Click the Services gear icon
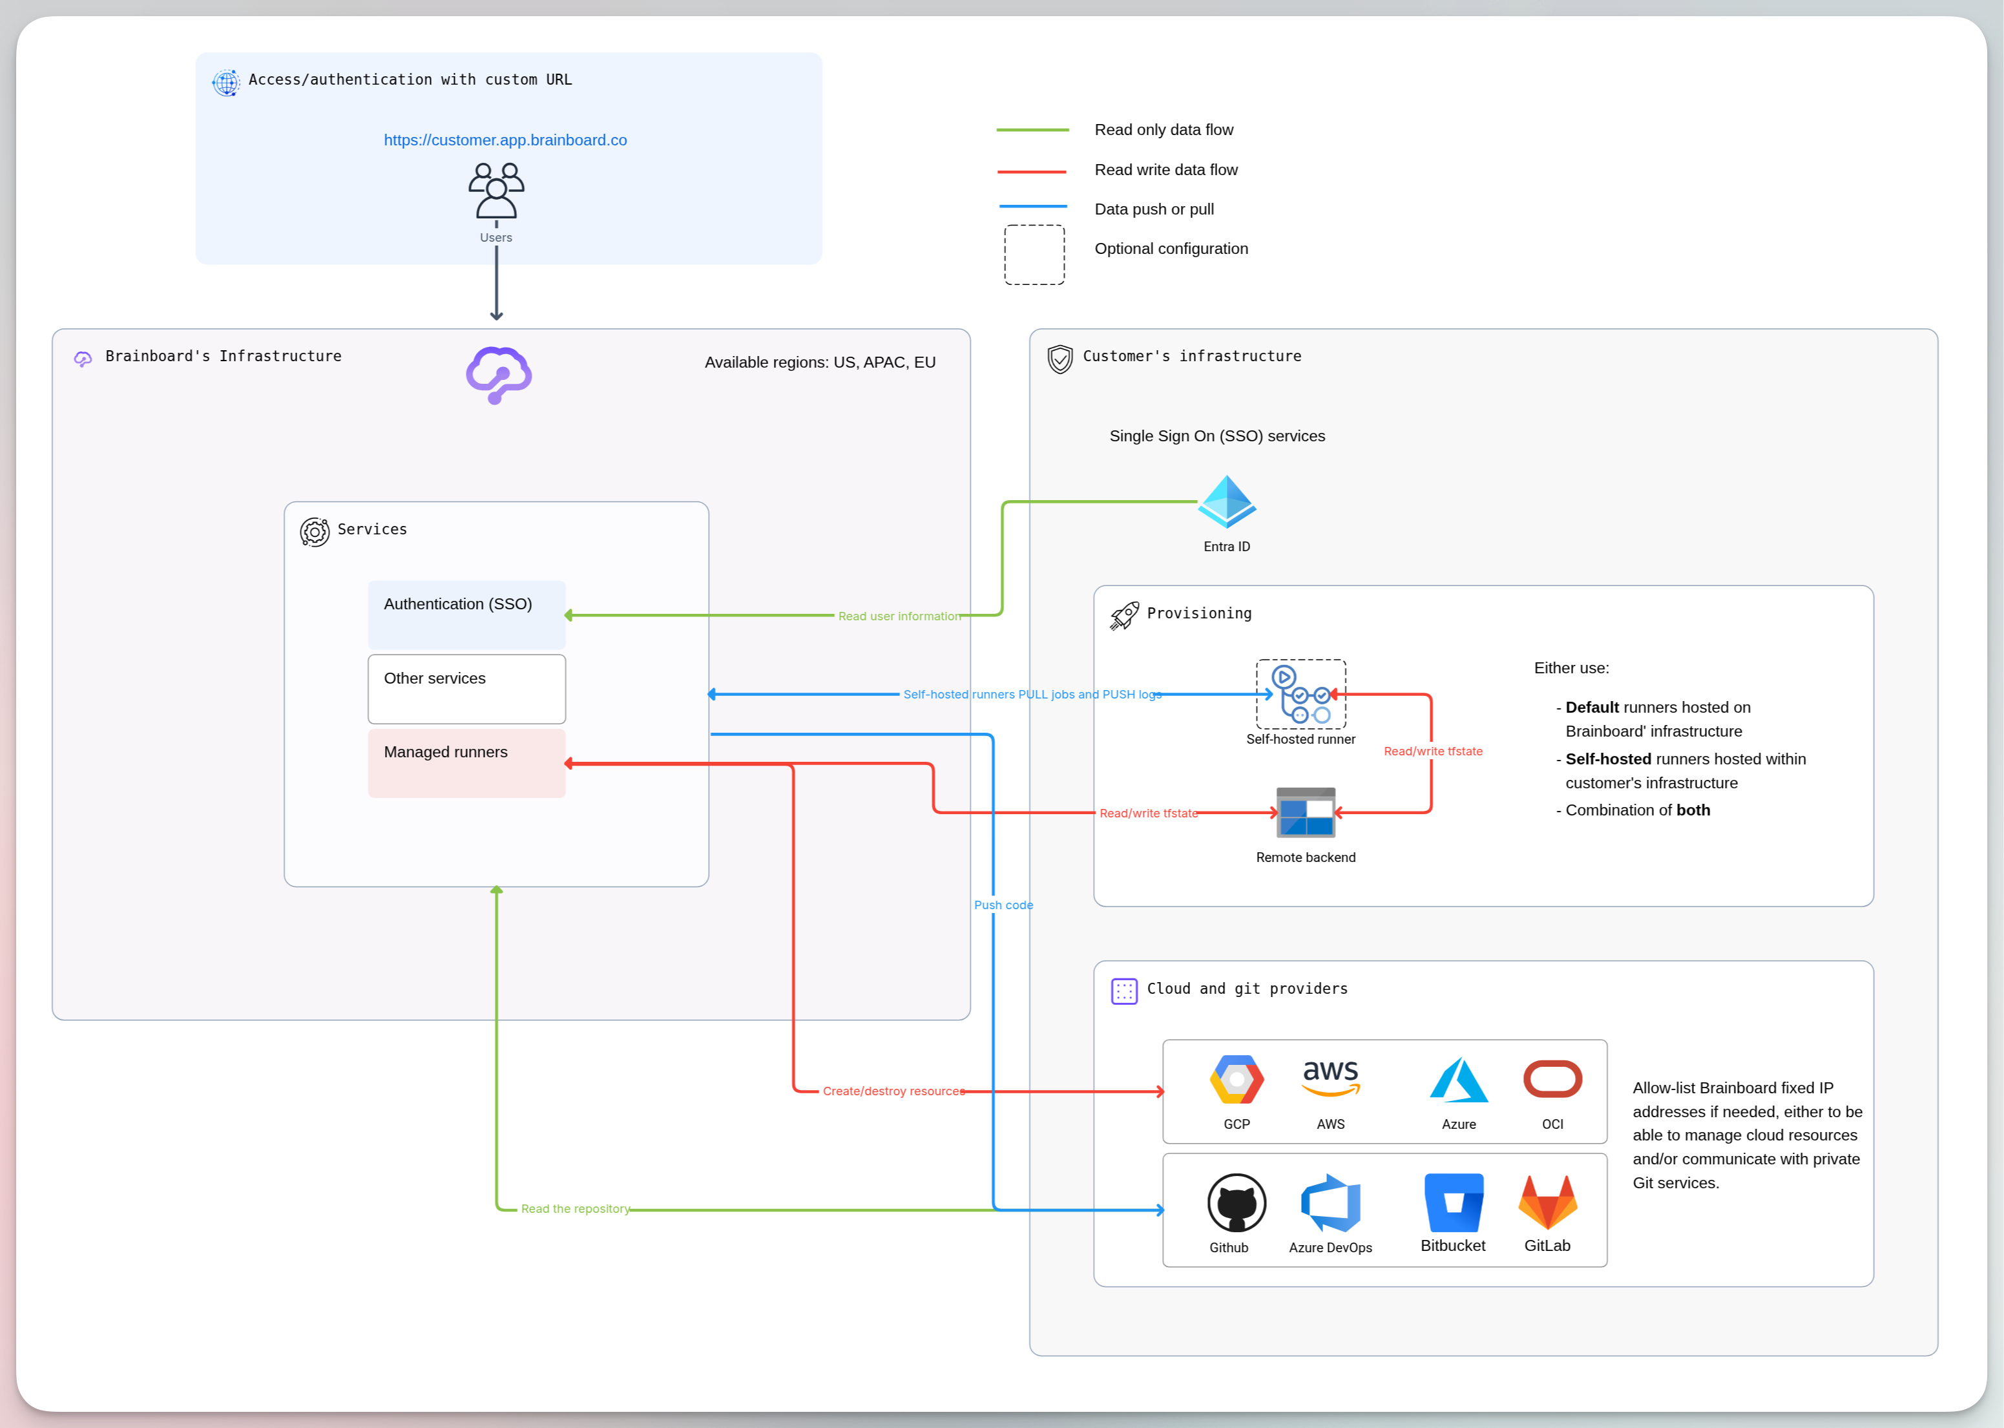 (x=314, y=532)
